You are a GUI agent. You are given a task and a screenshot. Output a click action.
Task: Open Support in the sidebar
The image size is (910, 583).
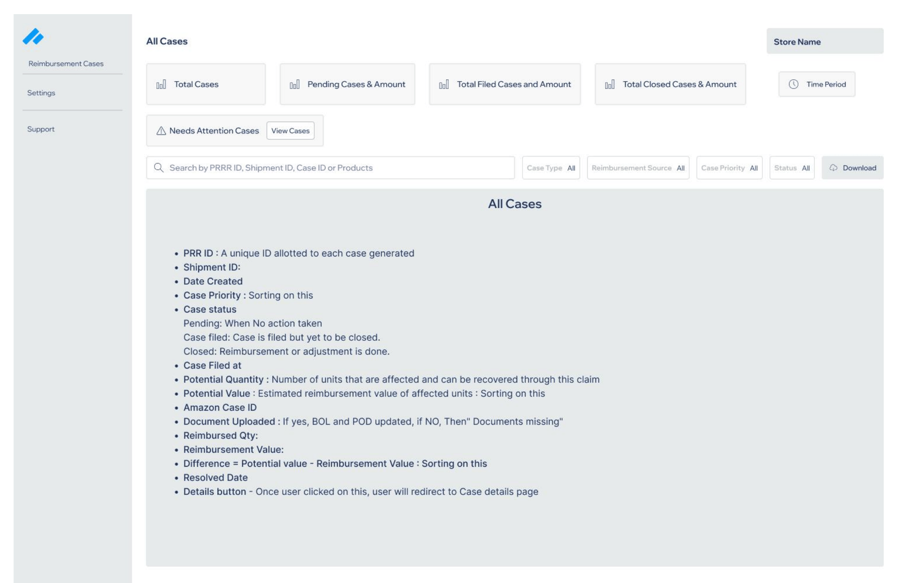(x=41, y=129)
